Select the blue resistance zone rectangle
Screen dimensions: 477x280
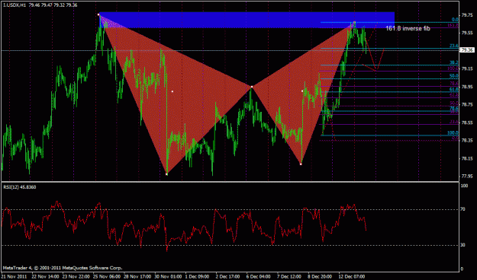pos(247,20)
